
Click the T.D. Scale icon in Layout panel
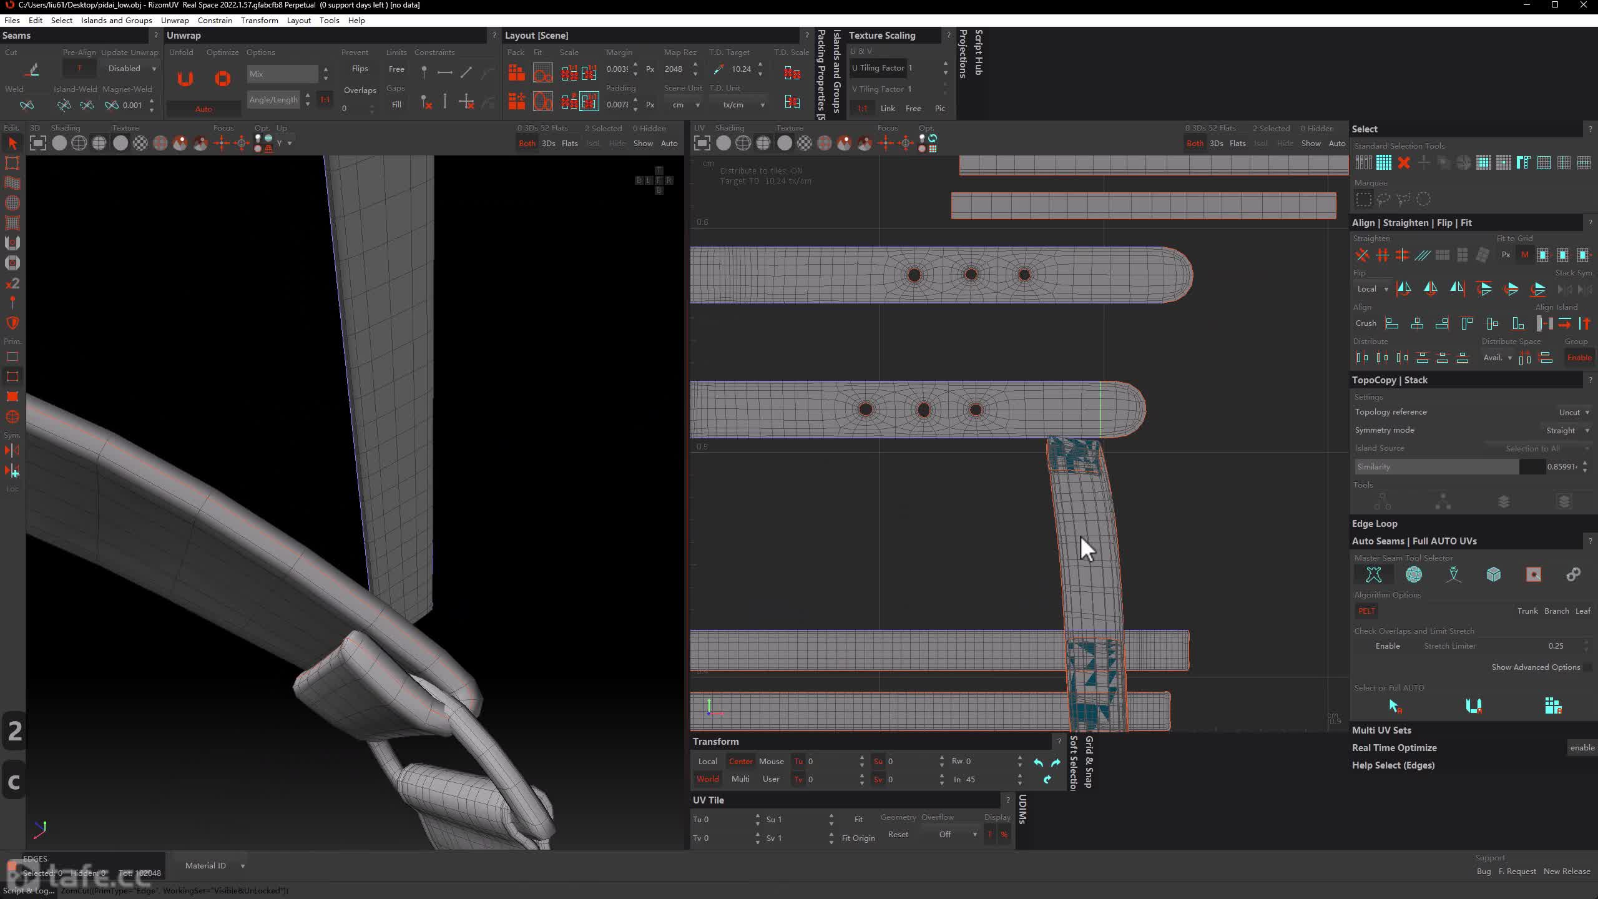pyautogui.click(x=792, y=73)
